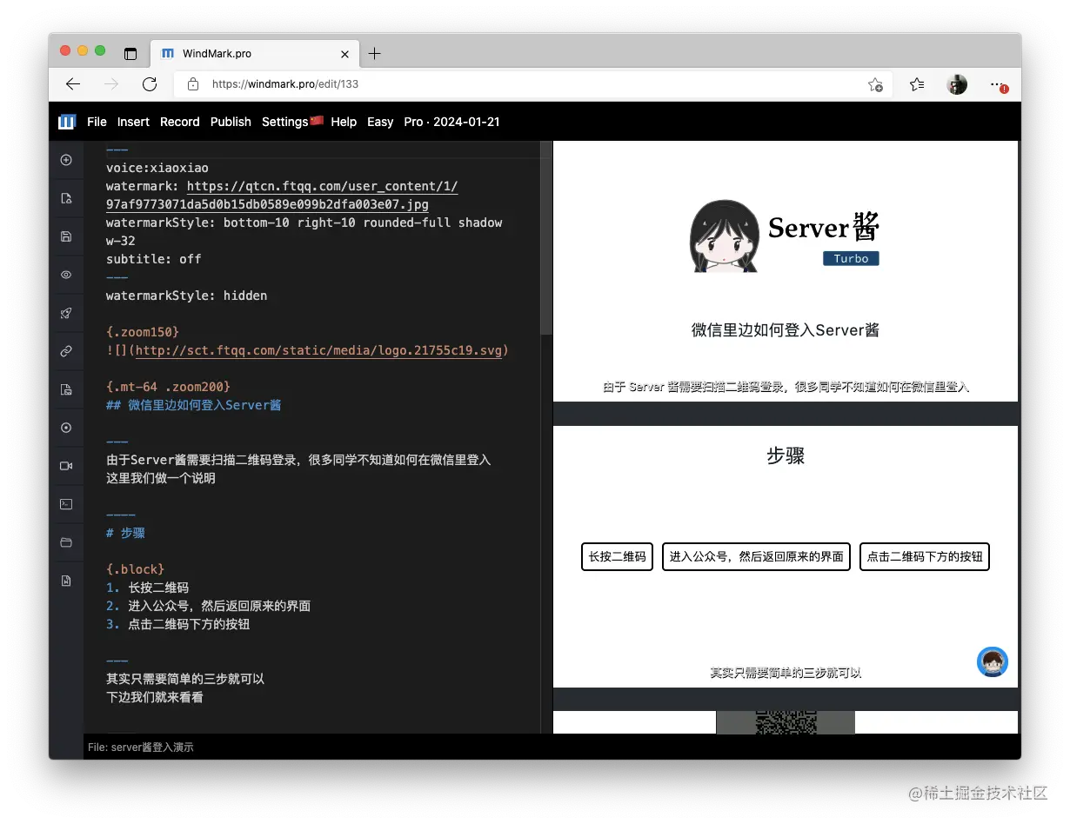Open the Insert menu

coord(133,122)
